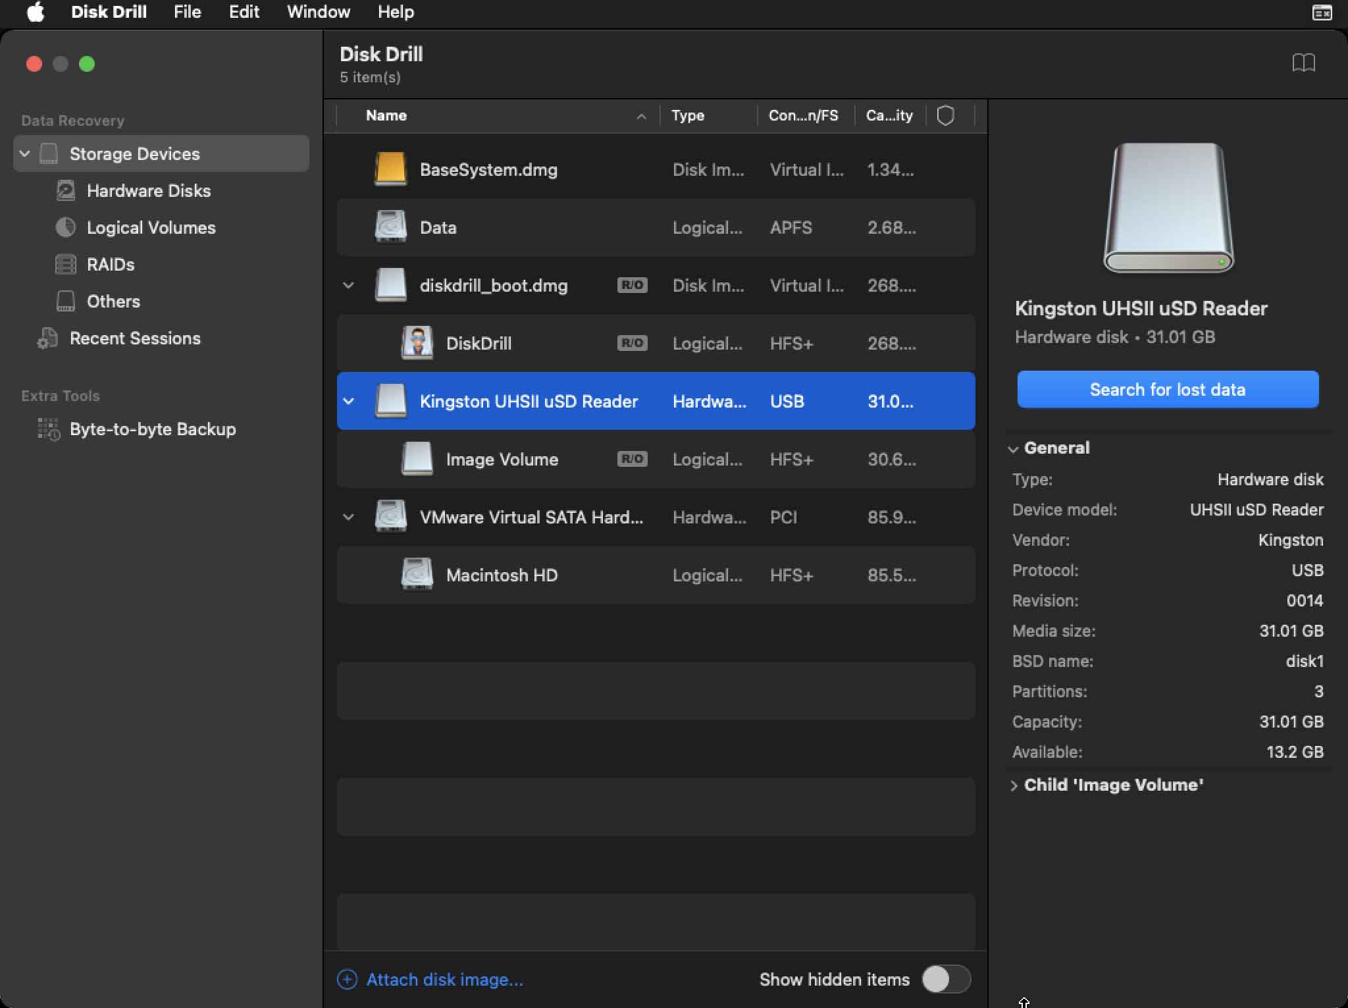Open the Help menu
1348x1008 pixels.
click(x=396, y=12)
